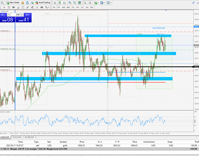The image size is (199, 156).
Task: Switch to MN timeframe
Action: click(x=92, y=7)
